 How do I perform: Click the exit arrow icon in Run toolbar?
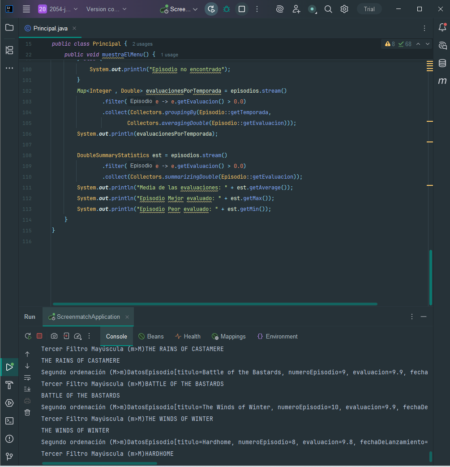point(66,336)
